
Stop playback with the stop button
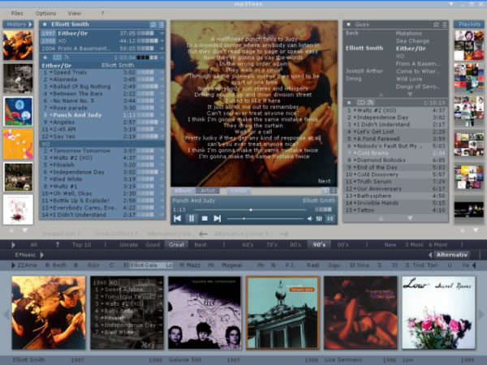coord(205,218)
